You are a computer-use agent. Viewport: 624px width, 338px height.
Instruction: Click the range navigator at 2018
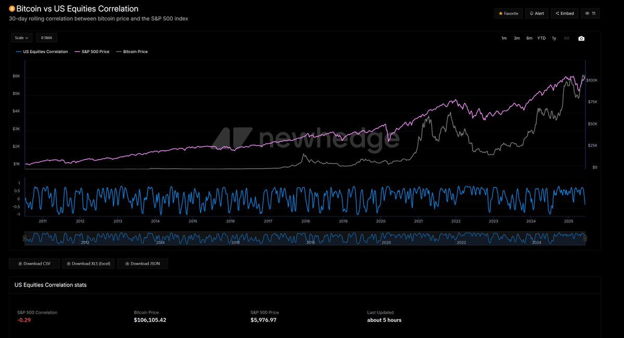click(x=311, y=242)
